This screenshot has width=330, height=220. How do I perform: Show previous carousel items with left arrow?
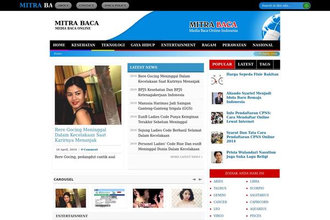(x=194, y=179)
